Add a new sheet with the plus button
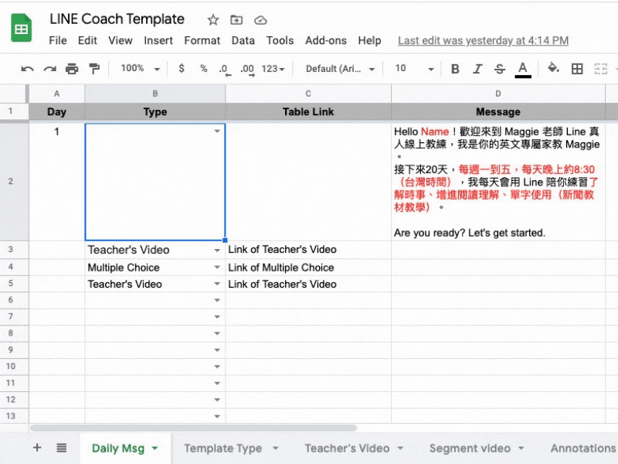Screen dimensions: 618x464 pos(36,448)
